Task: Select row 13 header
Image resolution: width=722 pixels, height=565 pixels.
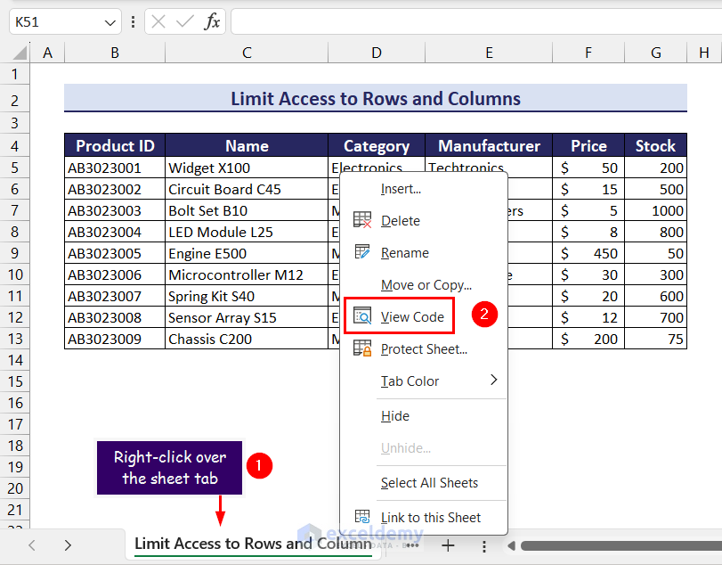Action: (15, 339)
